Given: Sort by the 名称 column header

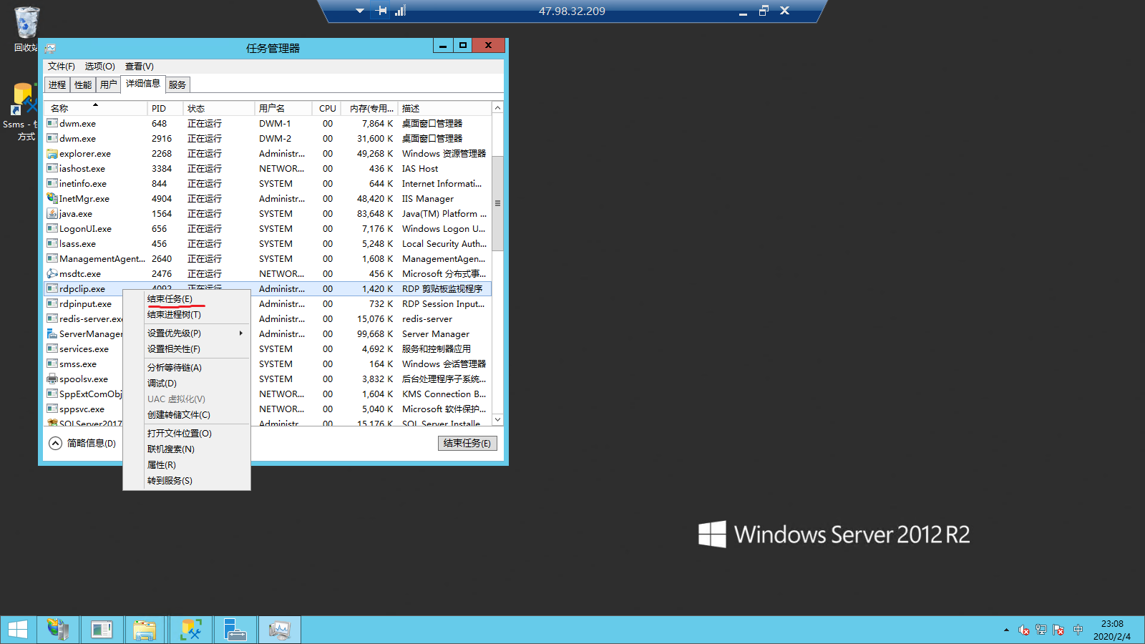Looking at the screenshot, I should (96, 108).
